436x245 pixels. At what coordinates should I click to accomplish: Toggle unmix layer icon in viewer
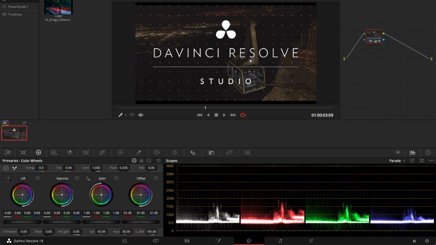click(x=132, y=115)
